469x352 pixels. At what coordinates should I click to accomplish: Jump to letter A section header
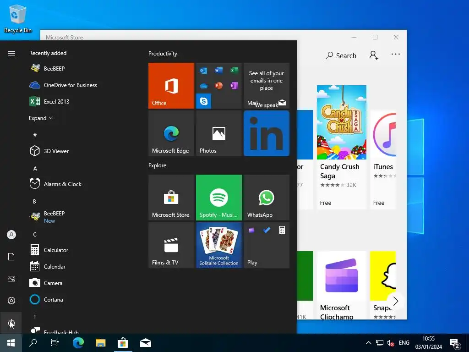pos(35,169)
